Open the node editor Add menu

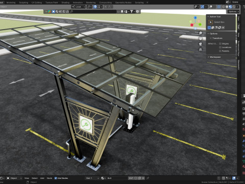click(x=42, y=178)
